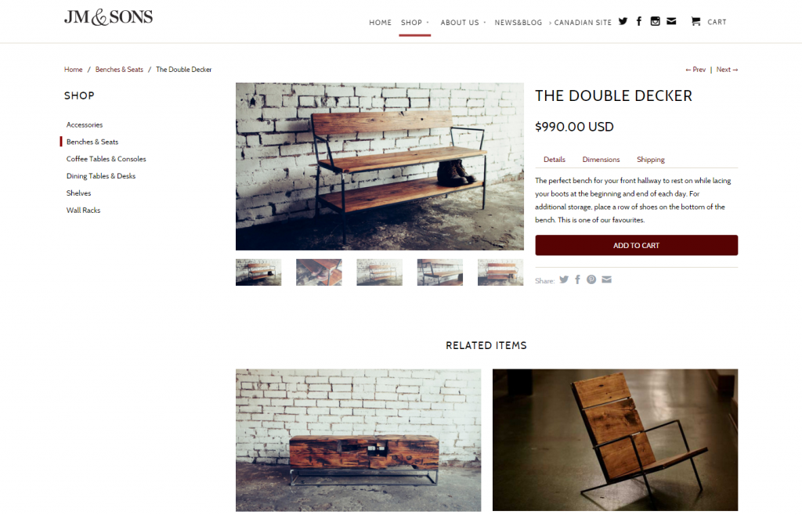Share the product on Facebook
The height and width of the screenshot is (515, 802).
tap(577, 279)
